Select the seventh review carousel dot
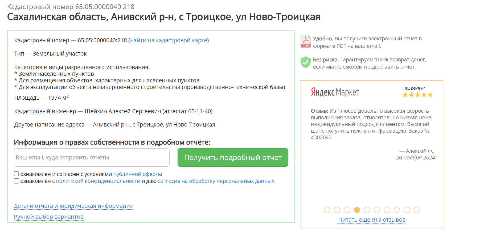This screenshot has height=232, width=480. click(387, 210)
